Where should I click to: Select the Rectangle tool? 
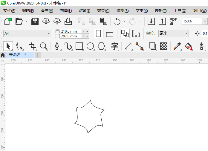[79, 46]
